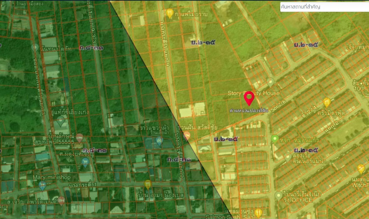Select the ครัวมิตรฟู้ด restaurant marker
369x219 pixels.
point(327,102)
